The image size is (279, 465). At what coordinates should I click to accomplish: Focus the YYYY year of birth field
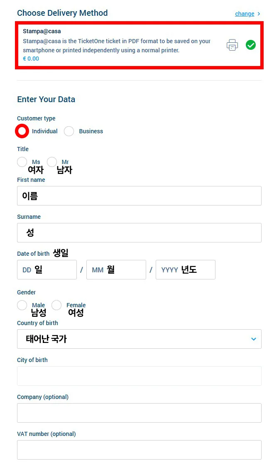[x=186, y=269]
